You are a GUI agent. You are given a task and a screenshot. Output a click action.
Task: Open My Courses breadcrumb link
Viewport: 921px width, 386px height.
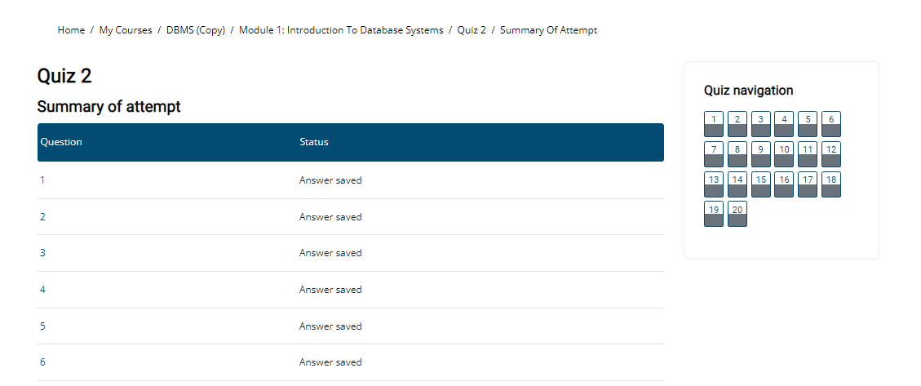coord(126,30)
